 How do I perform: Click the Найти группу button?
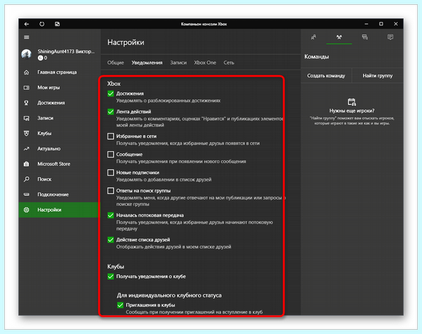click(x=377, y=76)
